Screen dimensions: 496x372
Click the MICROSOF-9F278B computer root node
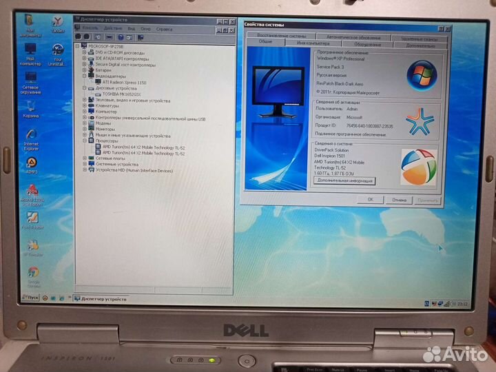[x=106, y=47]
